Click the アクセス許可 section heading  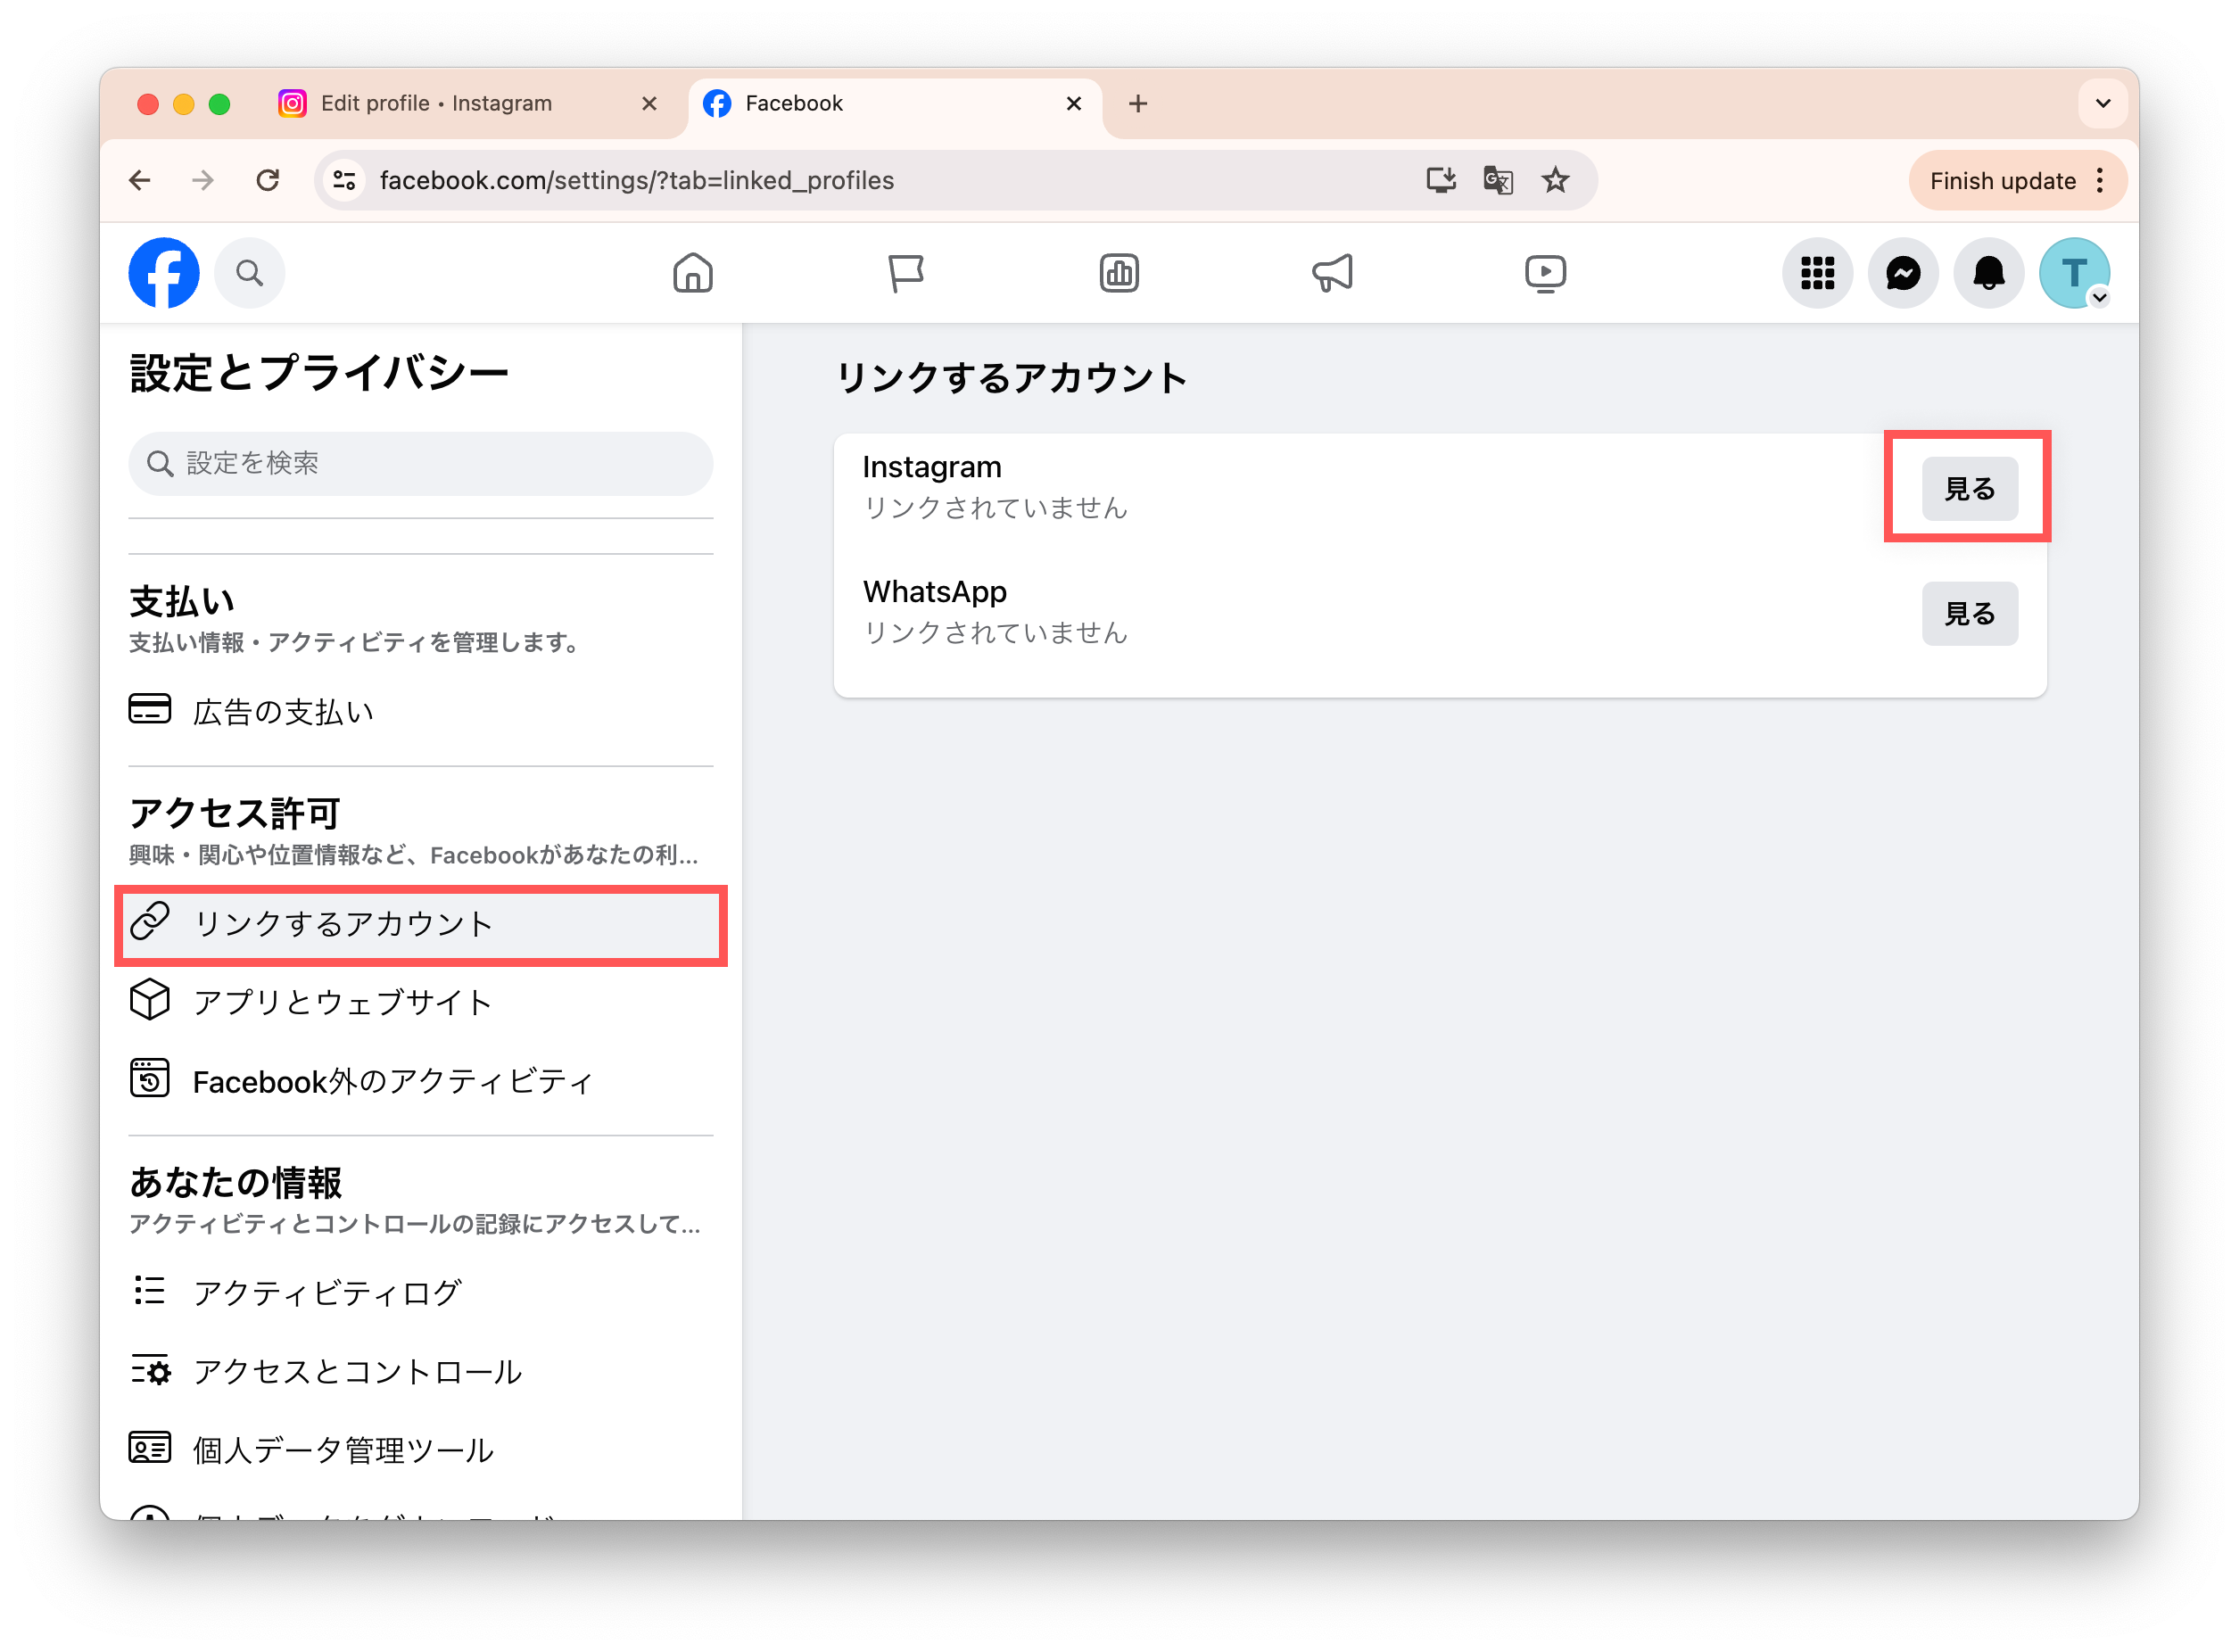pyautogui.click(x=235, y=813)
